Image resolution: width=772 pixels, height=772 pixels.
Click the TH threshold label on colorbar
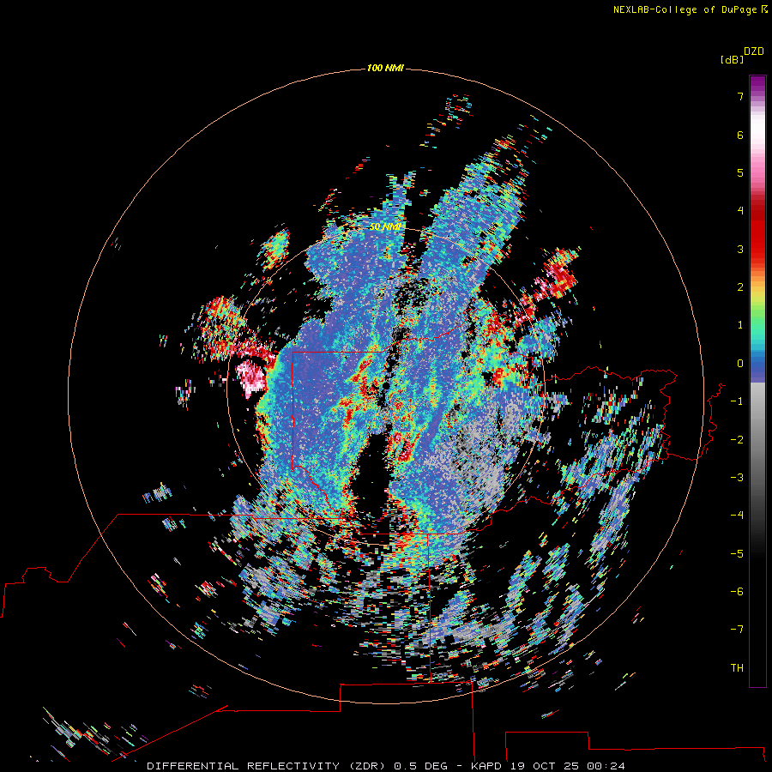737,668
